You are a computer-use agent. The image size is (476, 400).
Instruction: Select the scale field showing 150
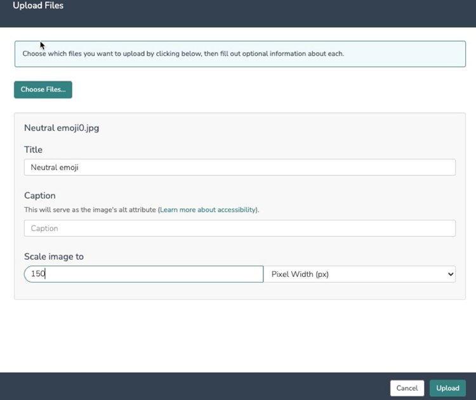click(143, 274)
